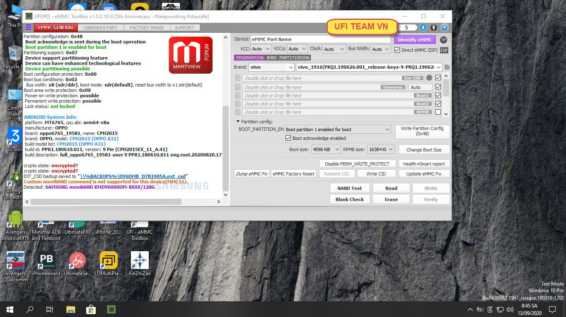Click the NAND Test button
The height and width of the screenshot is (317, 566).
coord(350,188)
